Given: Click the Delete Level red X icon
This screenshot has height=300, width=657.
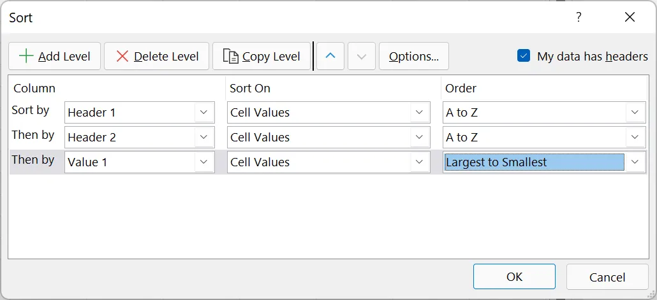Looking at the screenshot, I should tap(122, 56).
